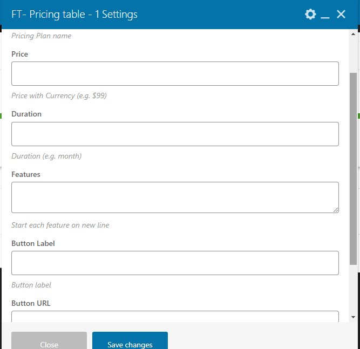The image size is (360, 349).
Task: Click the Price field label
Action: point(19,54)
